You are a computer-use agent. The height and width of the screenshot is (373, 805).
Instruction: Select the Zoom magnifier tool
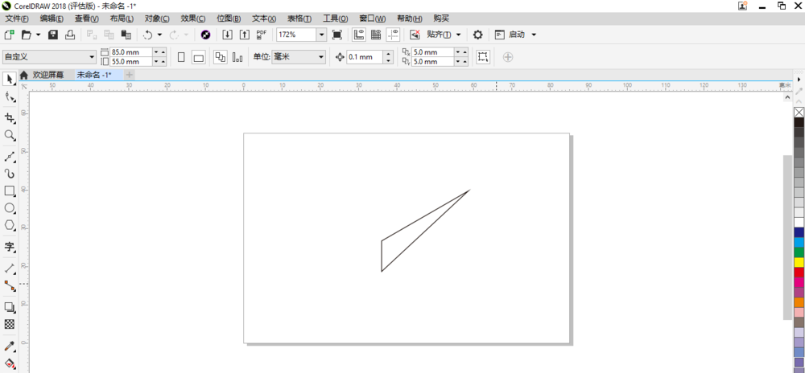click(10, 136)
